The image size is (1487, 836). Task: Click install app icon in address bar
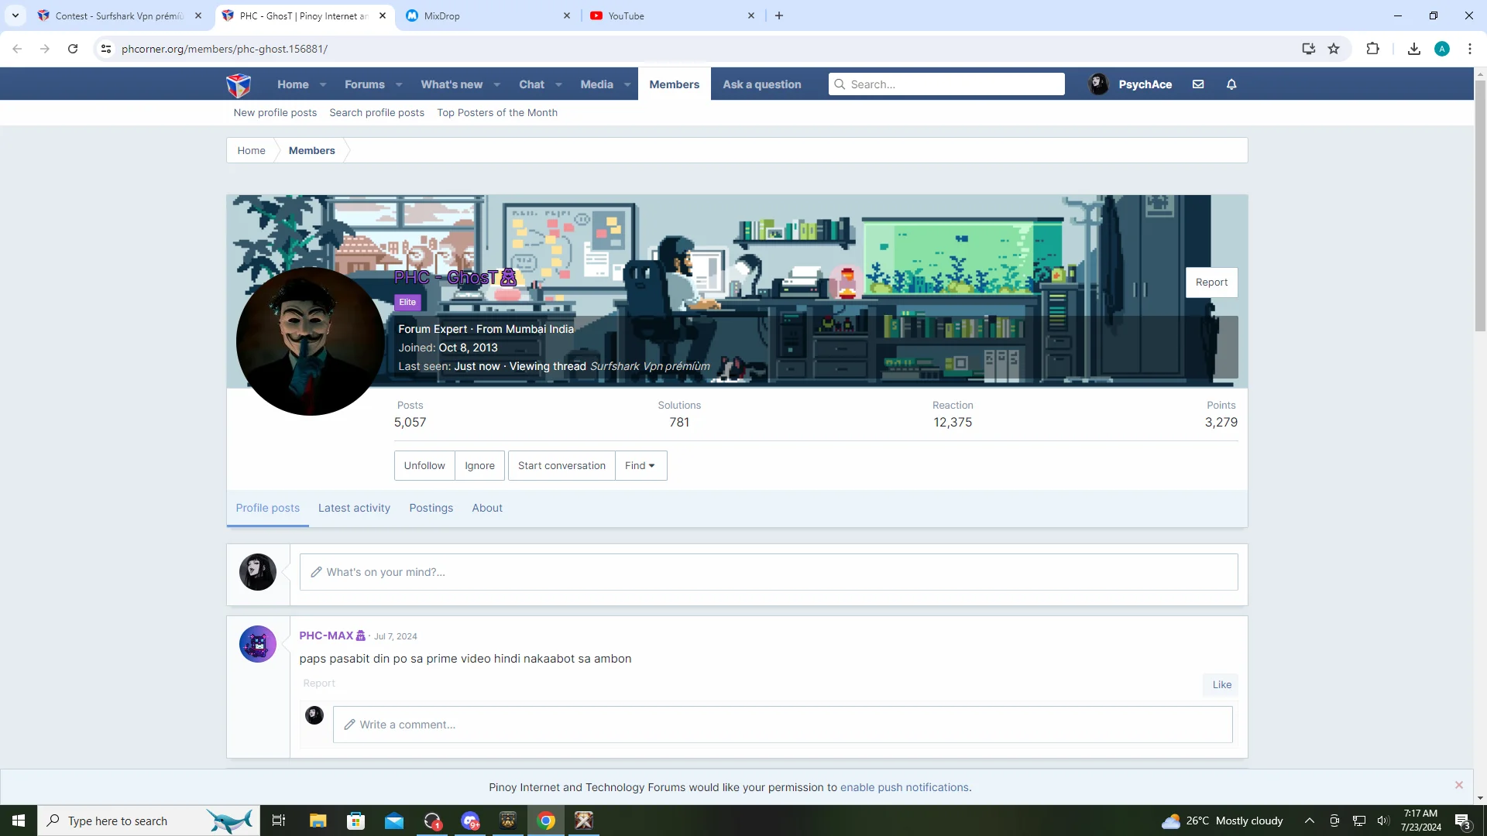pyautogui.click(x=1309, y=49)
